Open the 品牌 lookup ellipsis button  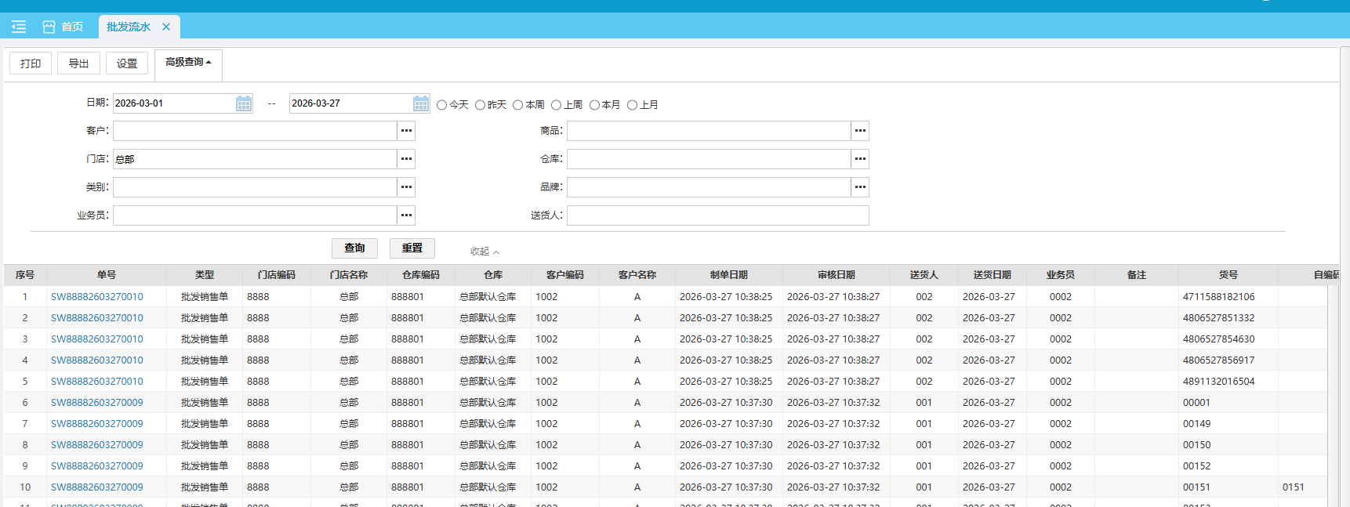860,187
